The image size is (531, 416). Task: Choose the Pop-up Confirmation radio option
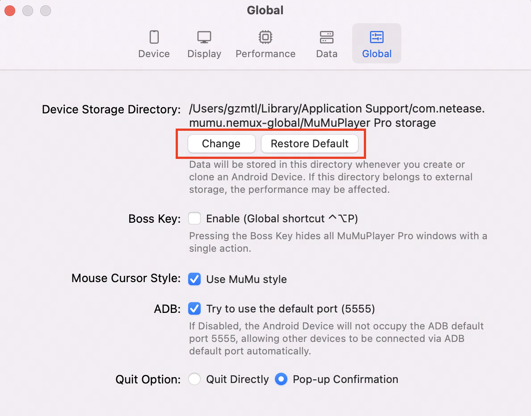[281, 379]
